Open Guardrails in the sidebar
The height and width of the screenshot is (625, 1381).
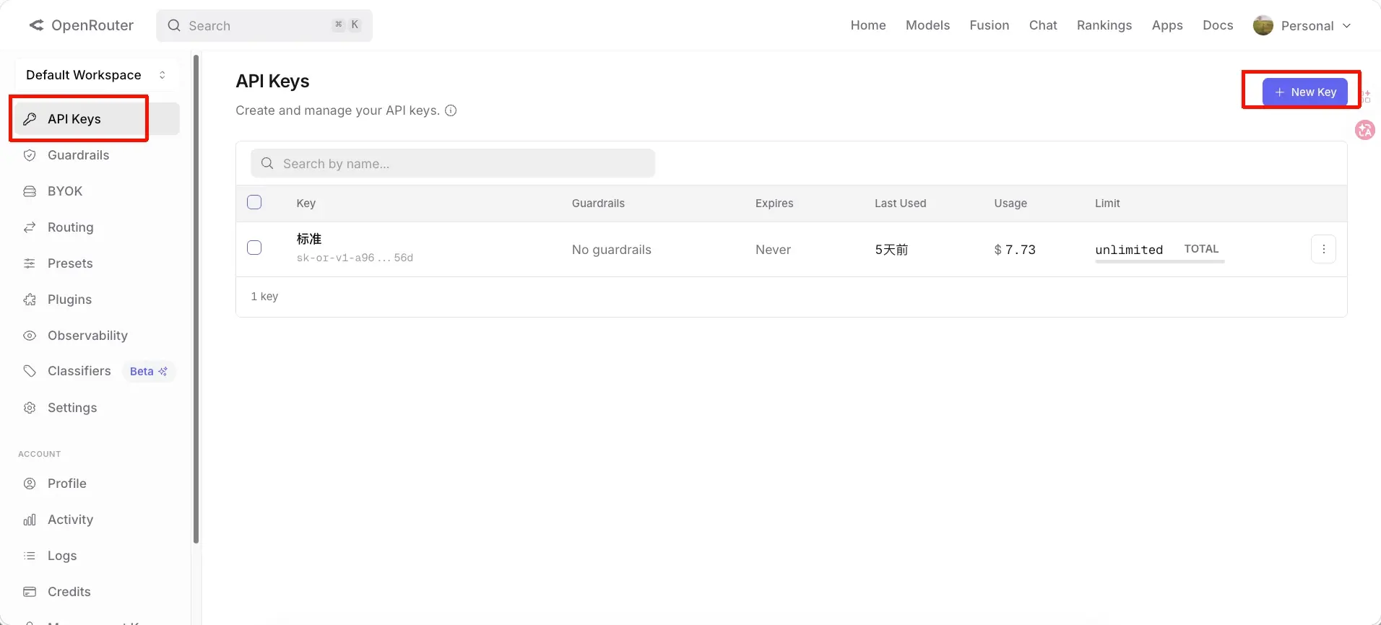click(x=97, y=155)
